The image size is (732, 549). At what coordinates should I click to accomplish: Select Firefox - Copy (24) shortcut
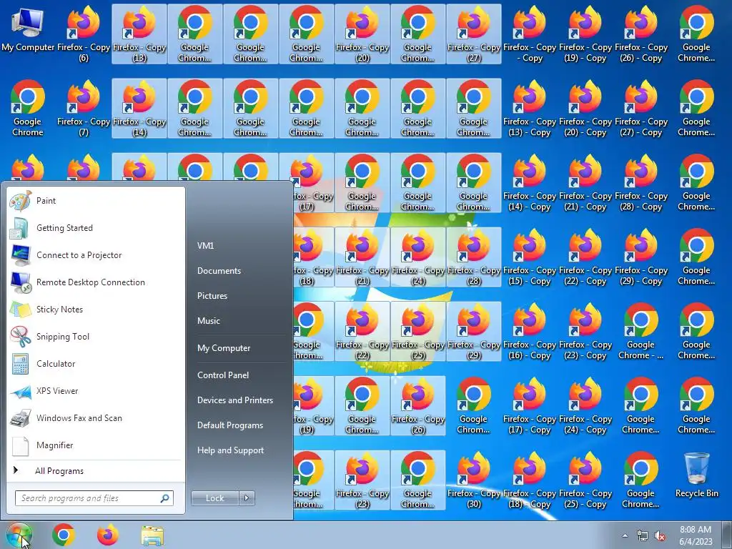click(417, 257)
